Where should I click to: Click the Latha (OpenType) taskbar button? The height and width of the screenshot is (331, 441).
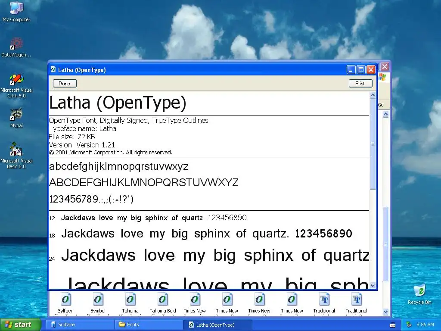[217, 325]
